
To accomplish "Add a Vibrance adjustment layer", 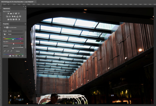I will 19,14.
